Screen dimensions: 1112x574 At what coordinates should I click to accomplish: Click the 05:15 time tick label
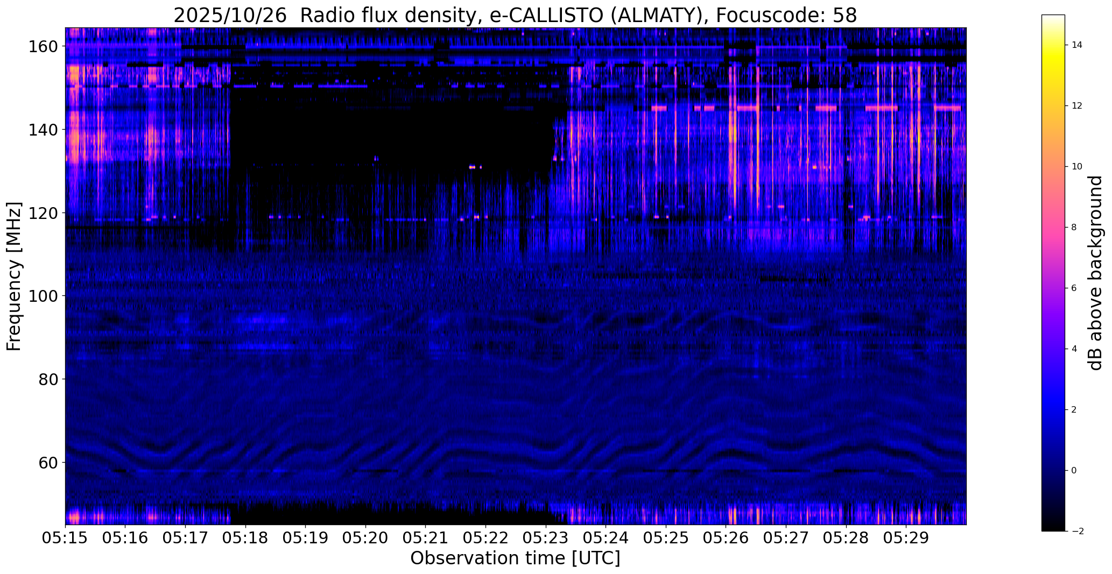pos(66,538)
